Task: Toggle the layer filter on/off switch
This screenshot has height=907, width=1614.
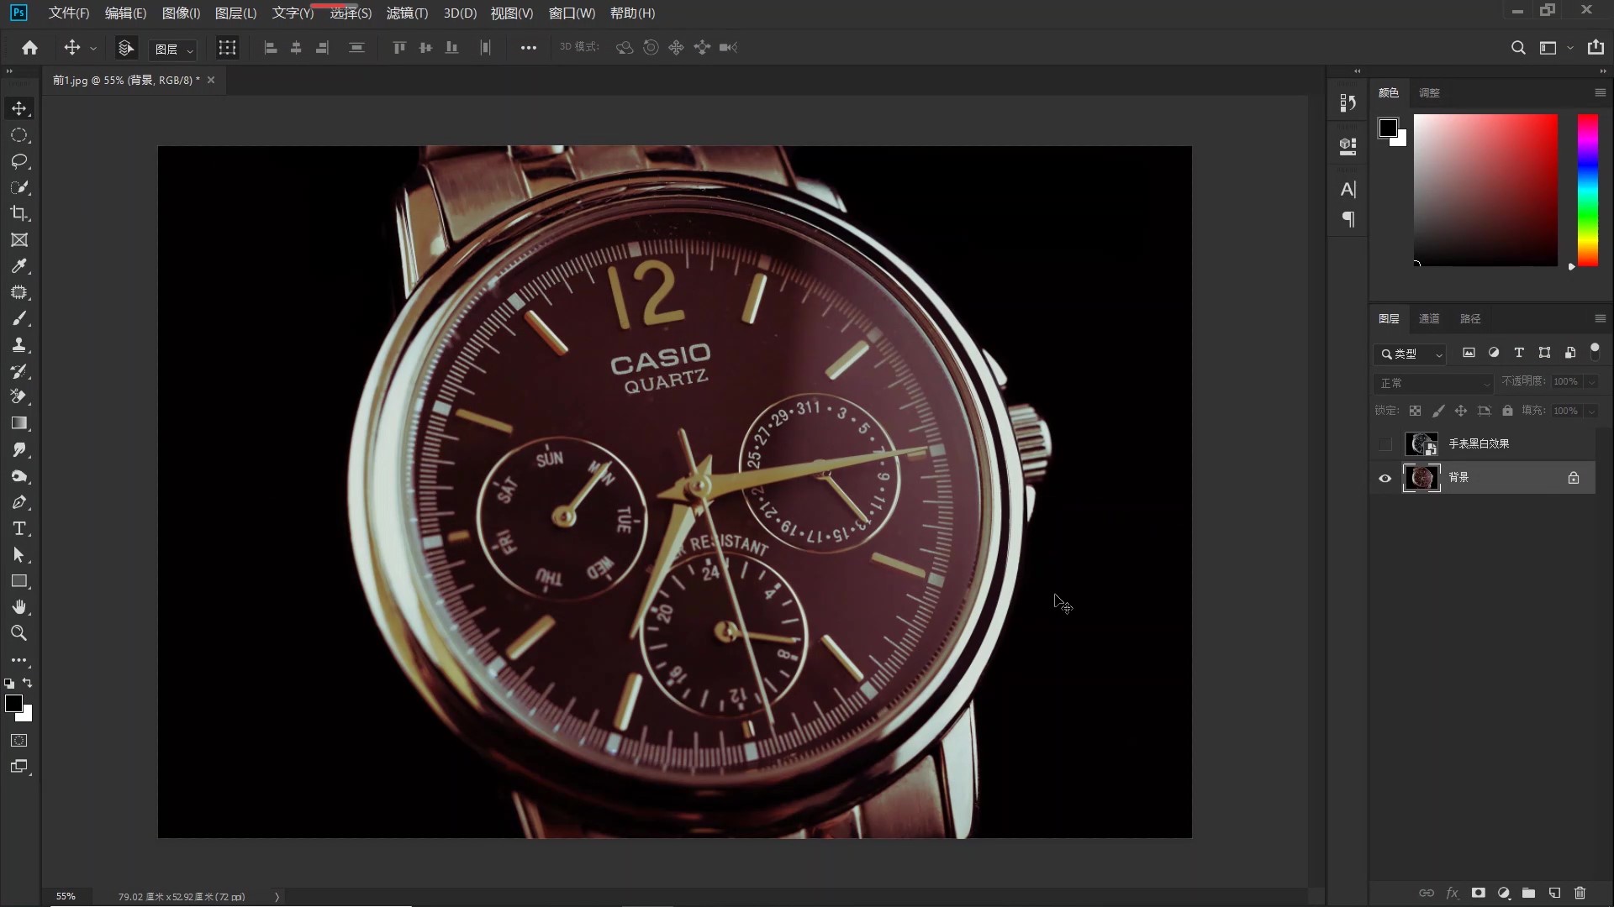Action: (x=1595, y=352)
